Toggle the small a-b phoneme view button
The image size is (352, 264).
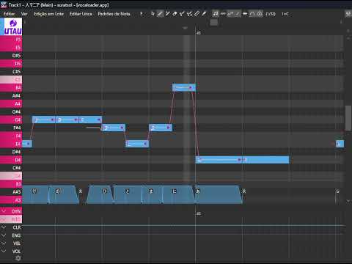pos(223,14)
